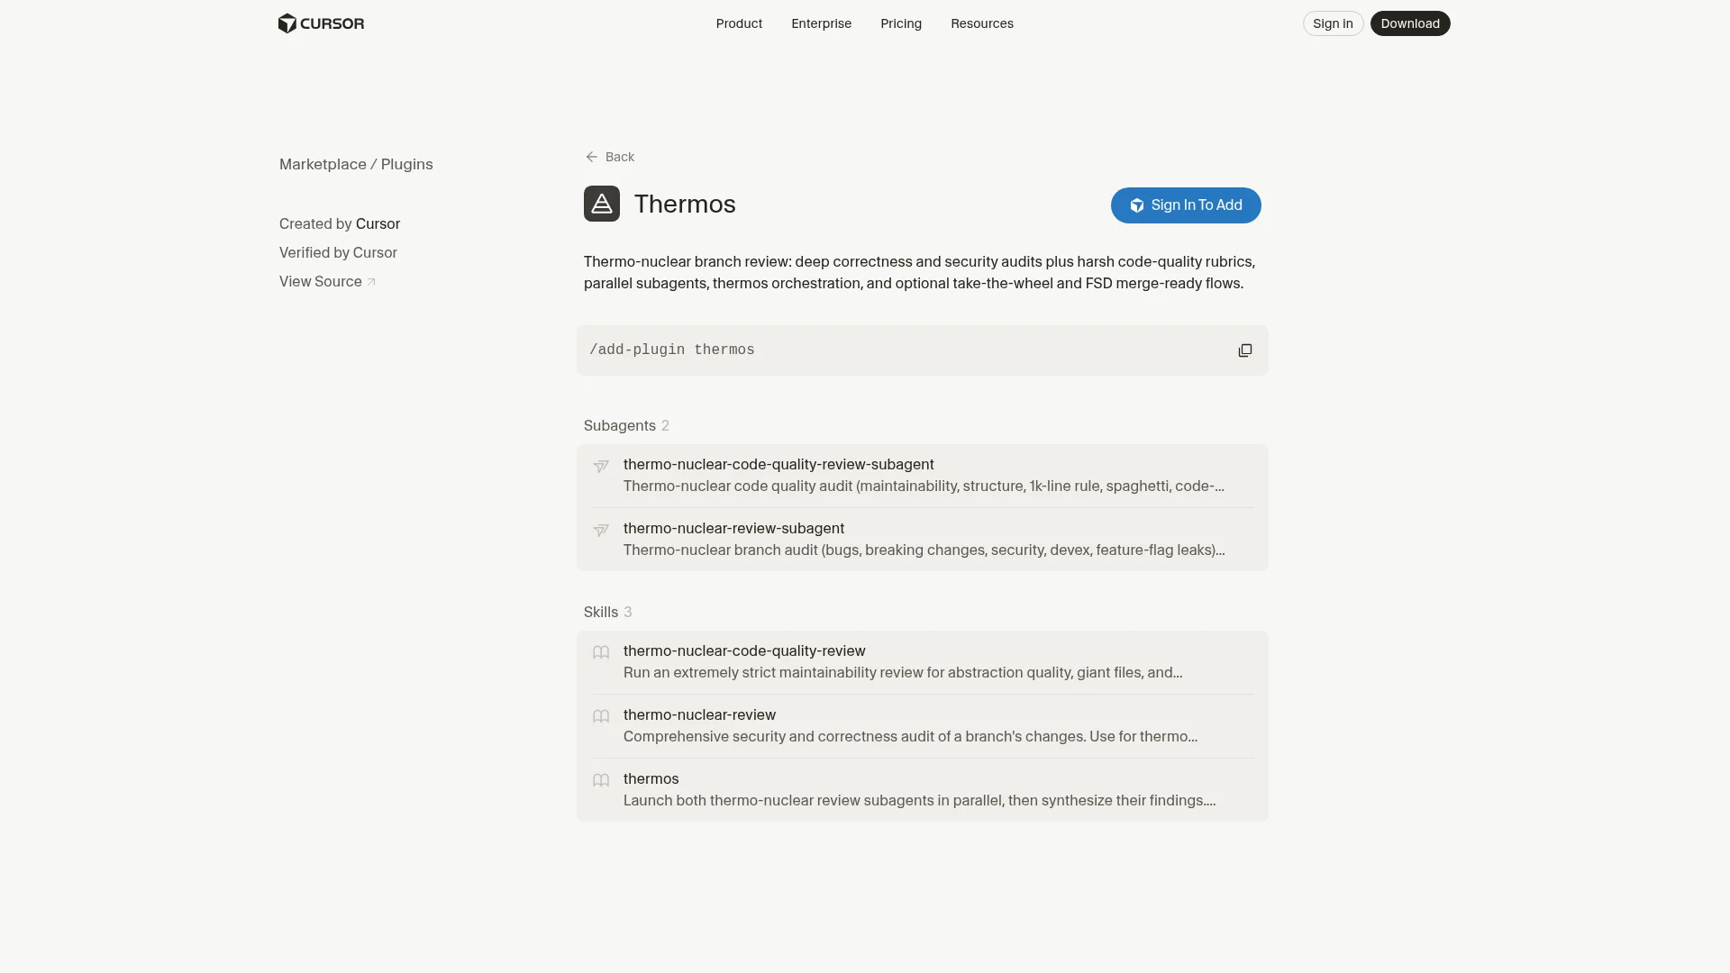Image resolution: width=1730 pixels, height=973 pixels.
Task: Click the Subagents section heading
Action: (620, 425)
